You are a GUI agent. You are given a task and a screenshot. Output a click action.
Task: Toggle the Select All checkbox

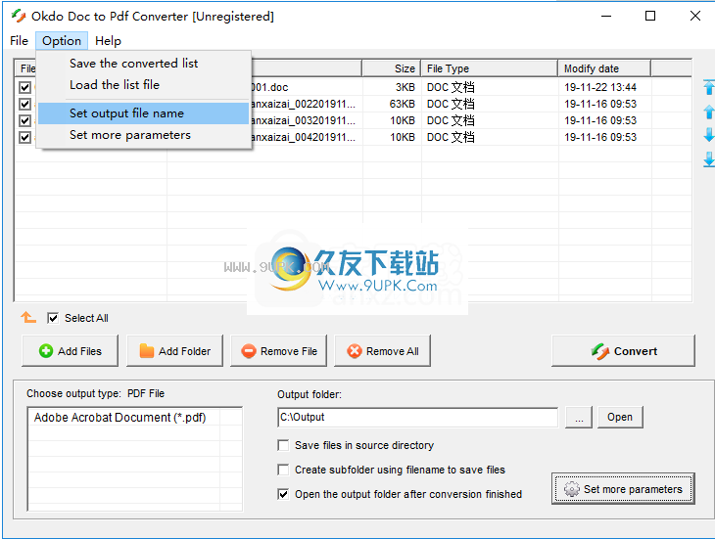click(x=53, y=318)
